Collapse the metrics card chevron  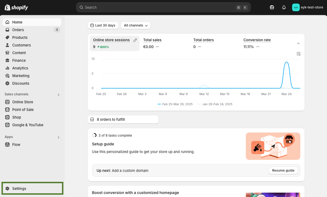click(x=298, y=43)
